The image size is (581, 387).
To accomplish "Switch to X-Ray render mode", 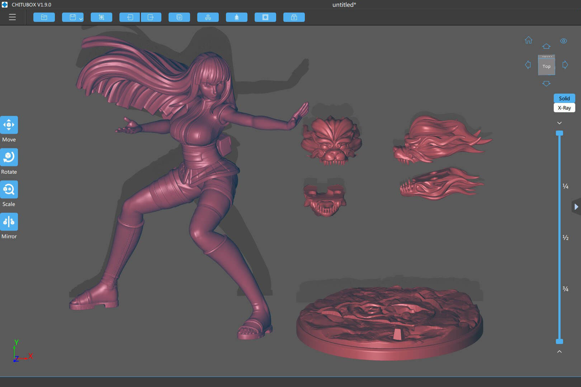I will click(x=564, y=108).
